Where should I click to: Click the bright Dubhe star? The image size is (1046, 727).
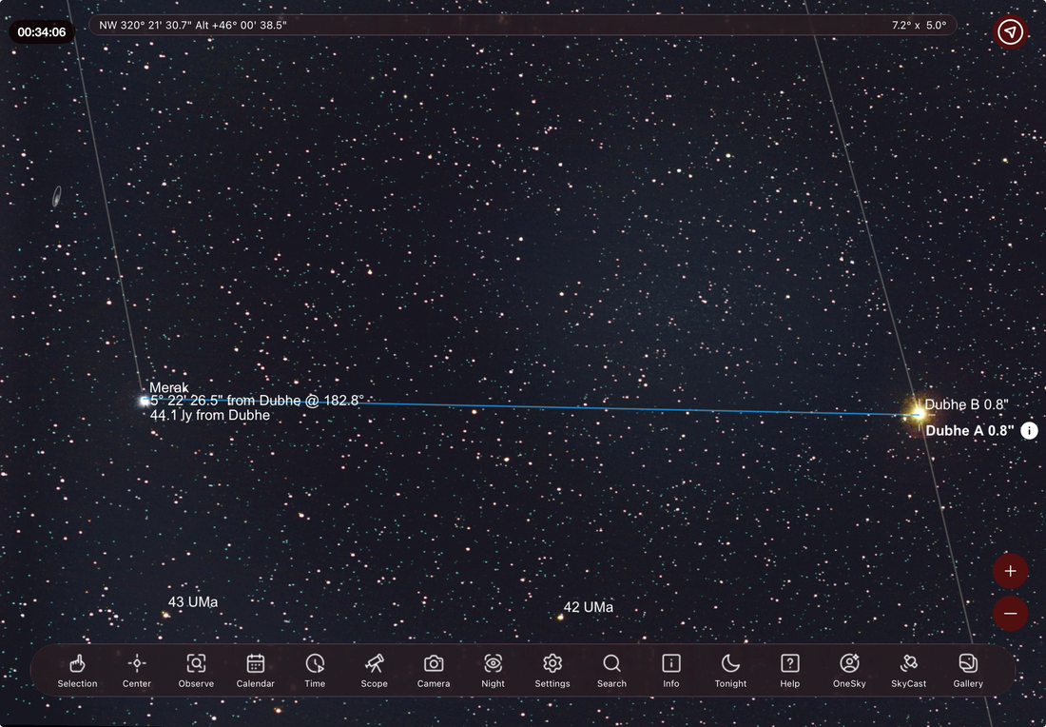918,414
